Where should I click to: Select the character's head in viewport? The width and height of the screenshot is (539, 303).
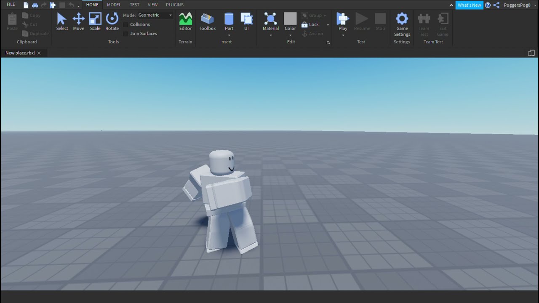pos(221,162)
